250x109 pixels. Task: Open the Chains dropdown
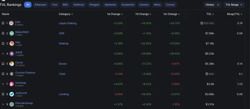212,5
